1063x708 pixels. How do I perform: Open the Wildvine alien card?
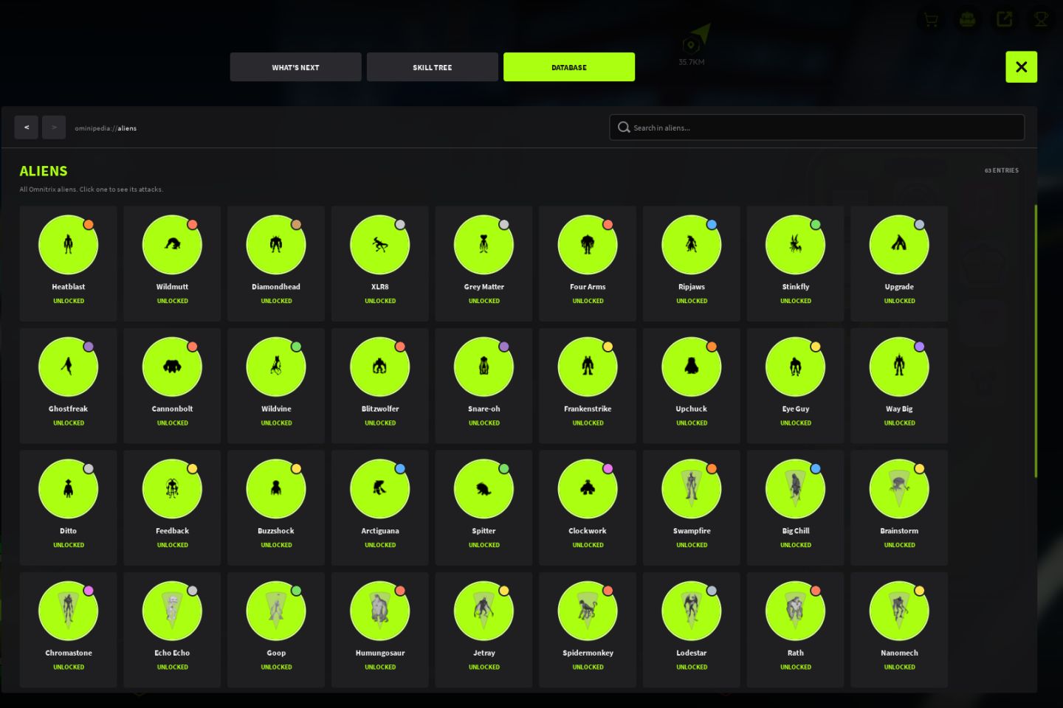pyautogui.click(x=276, y=386)
